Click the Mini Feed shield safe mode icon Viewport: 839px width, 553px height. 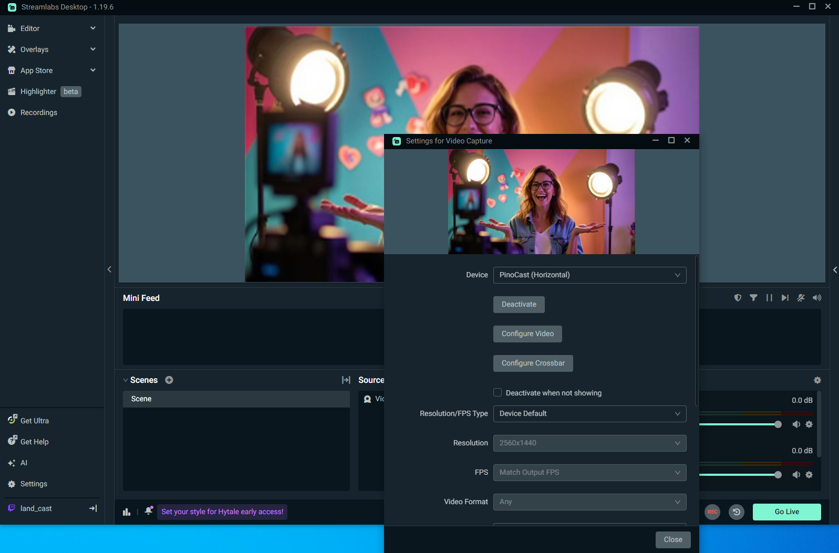click(x=738, y=298)
